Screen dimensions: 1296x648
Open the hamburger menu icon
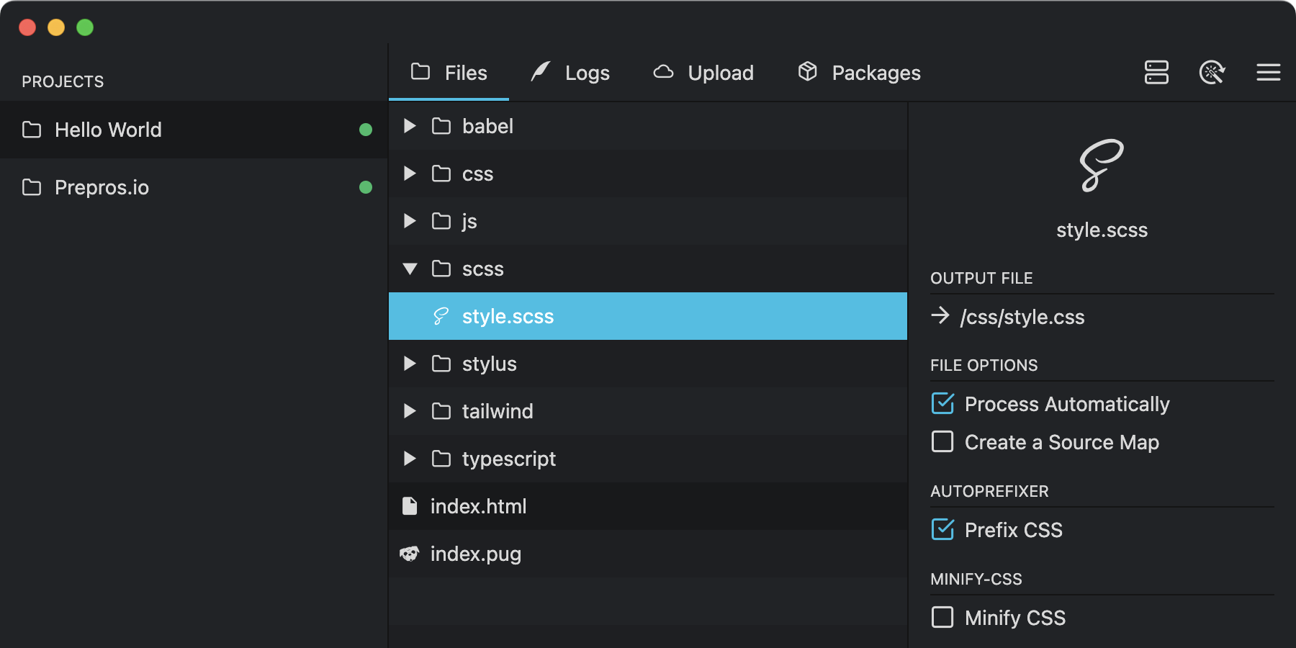click(x=1268, y=72)
